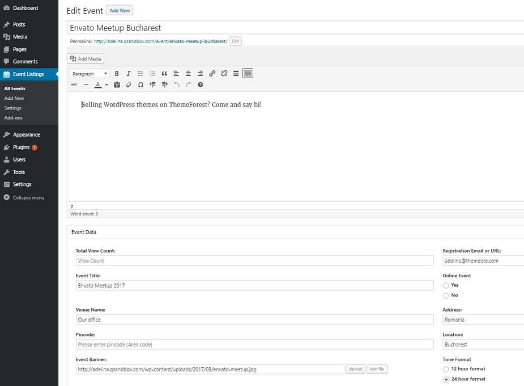The width and height of the screenshot is (524, 386).
Task: Select Yes for Online Event
Action: click(446, 285)
